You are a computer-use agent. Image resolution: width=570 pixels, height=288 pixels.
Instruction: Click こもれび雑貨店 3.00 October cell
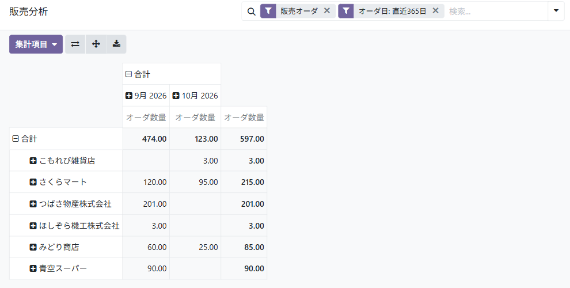click(195, 161)
